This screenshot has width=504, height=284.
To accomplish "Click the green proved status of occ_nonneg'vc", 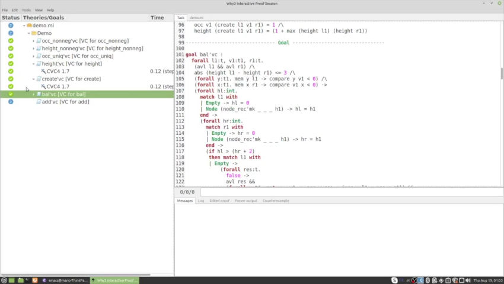I will (11, 41).
